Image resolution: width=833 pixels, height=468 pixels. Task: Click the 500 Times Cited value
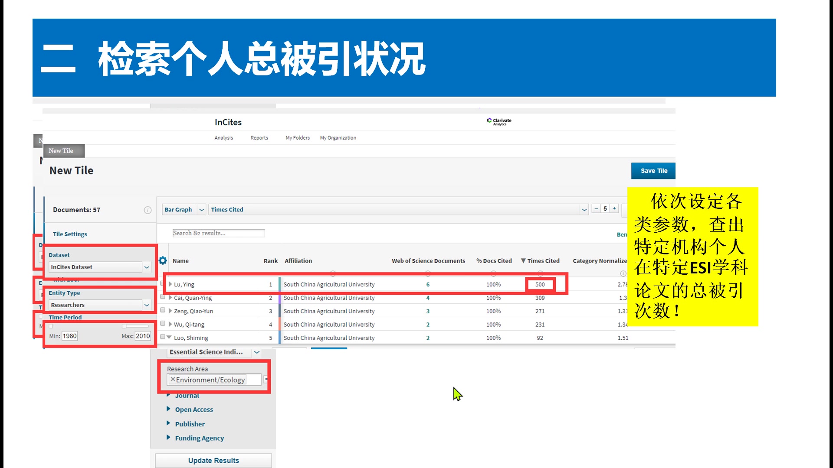(540, 285)
